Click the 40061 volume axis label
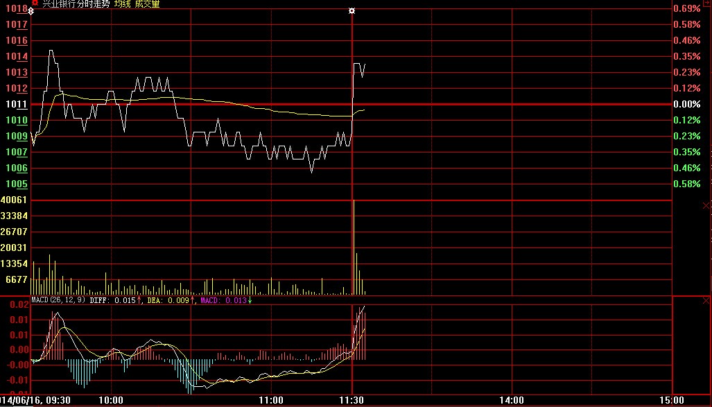Viewport: 712px width, 407px height. pyautogui.click(x=15, y=200)
